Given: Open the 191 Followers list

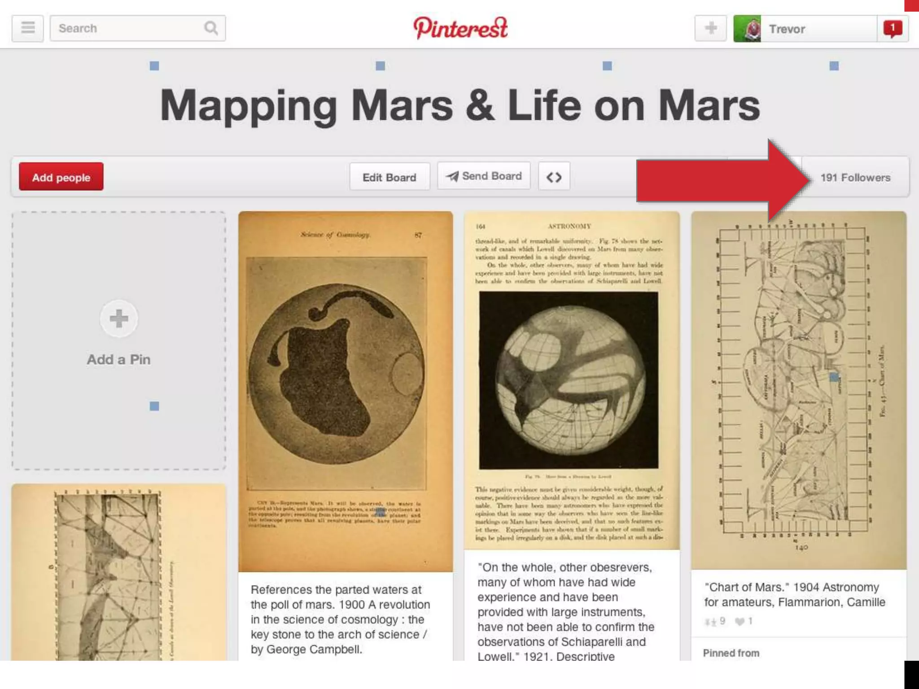Looking at the screenshot, I should coord(855,178).
